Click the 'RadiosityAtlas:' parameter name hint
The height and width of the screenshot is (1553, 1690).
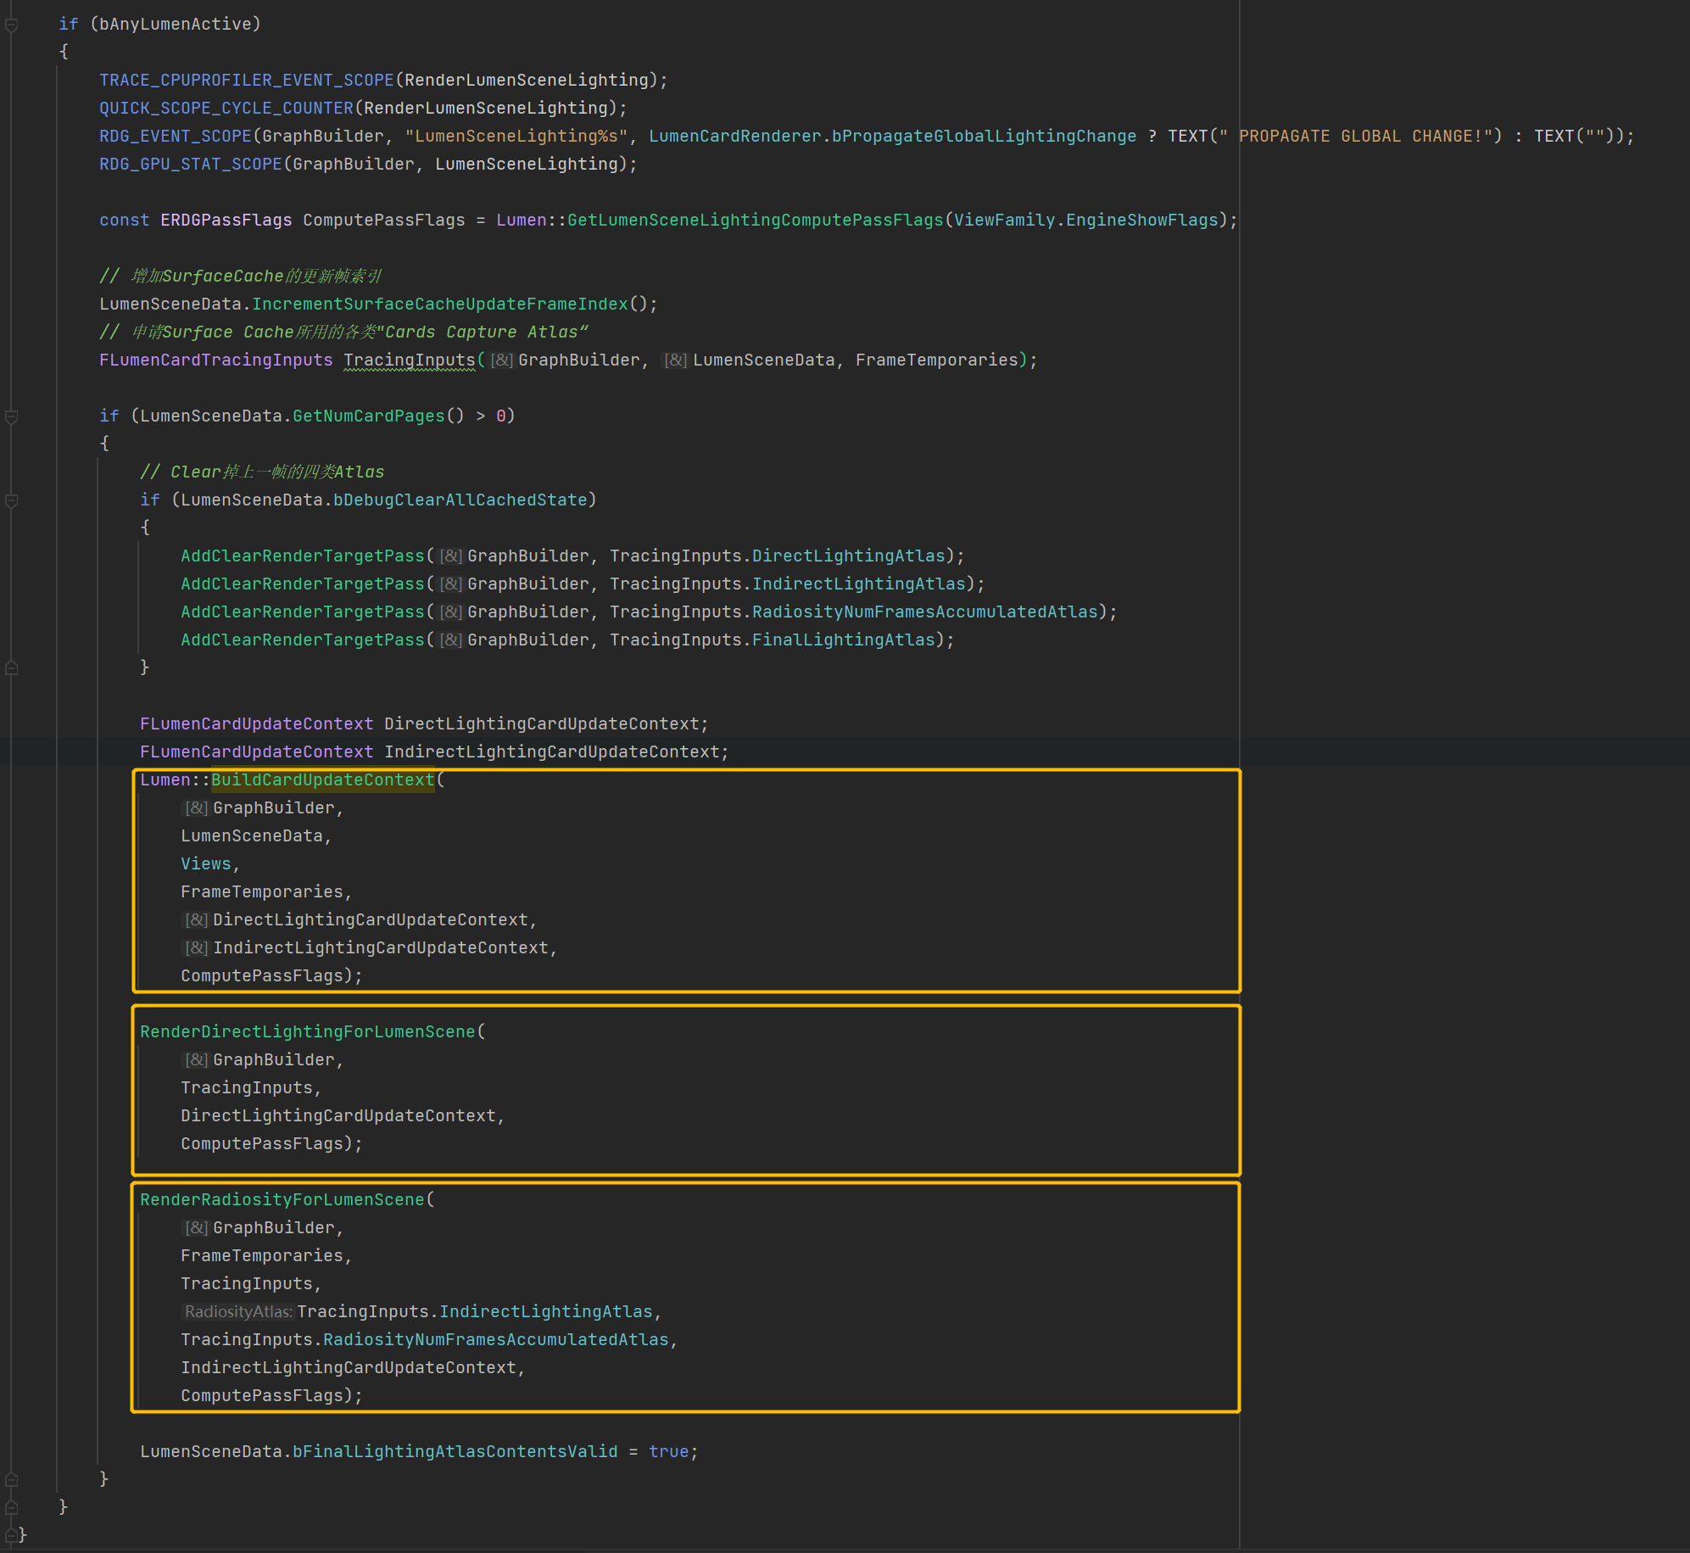(x=238, y=1312)
